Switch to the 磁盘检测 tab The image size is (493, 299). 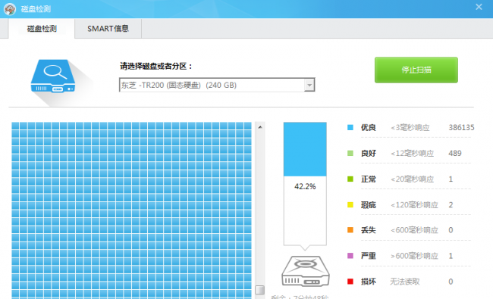pos(42,29)
